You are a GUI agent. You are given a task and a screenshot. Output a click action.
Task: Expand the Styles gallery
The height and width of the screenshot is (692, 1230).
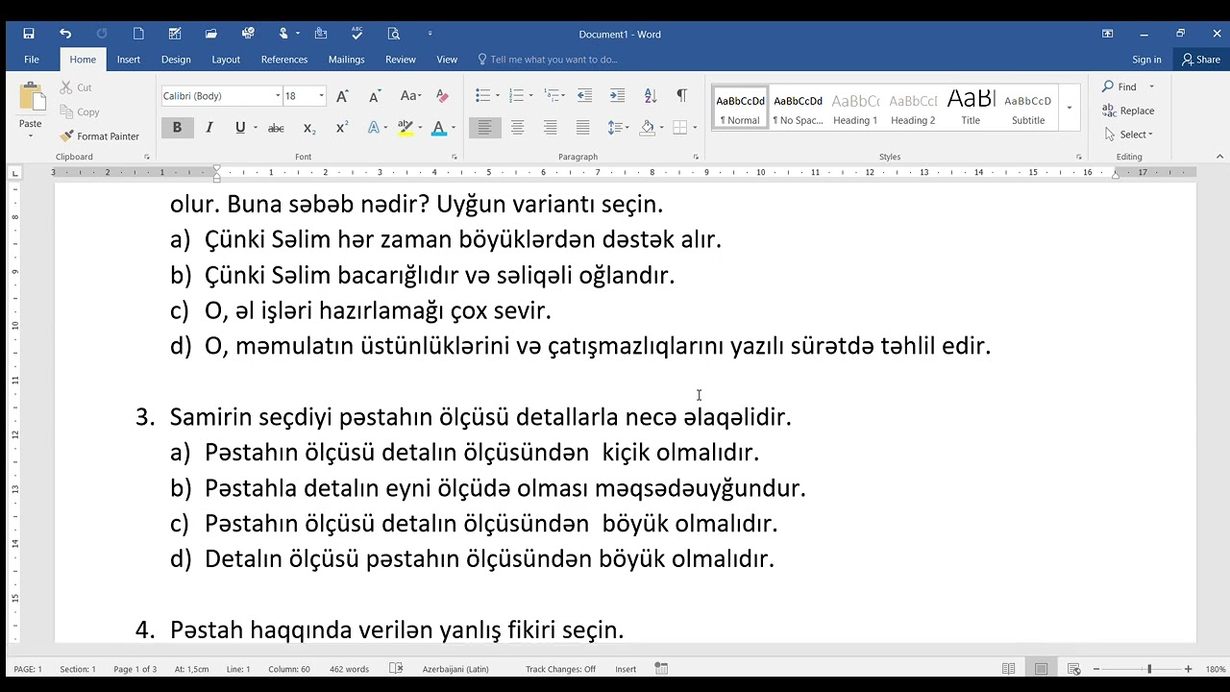click(1070, 108)
